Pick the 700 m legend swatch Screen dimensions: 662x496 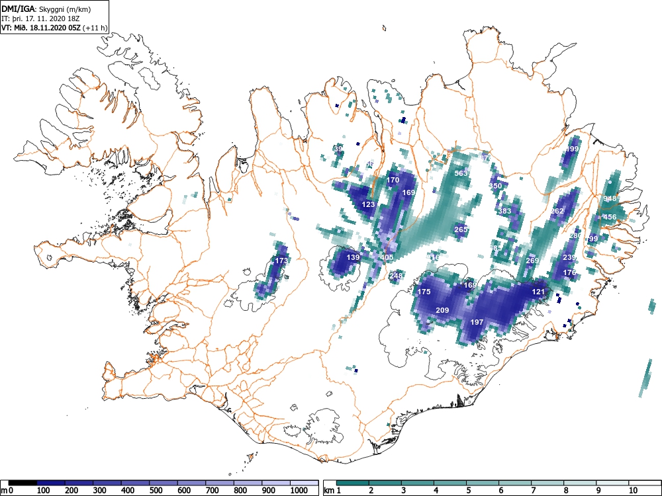(x=220, y=483)
